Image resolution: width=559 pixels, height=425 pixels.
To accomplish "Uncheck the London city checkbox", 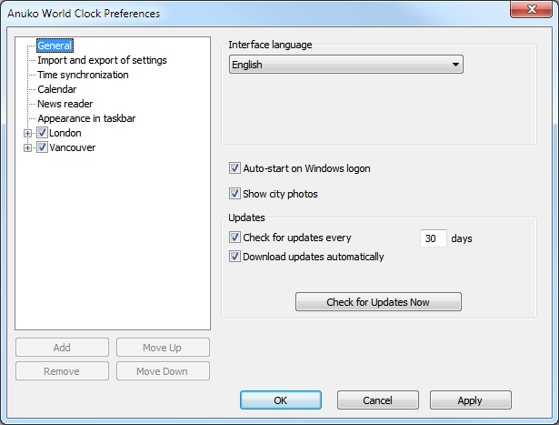I will point(42,133).
